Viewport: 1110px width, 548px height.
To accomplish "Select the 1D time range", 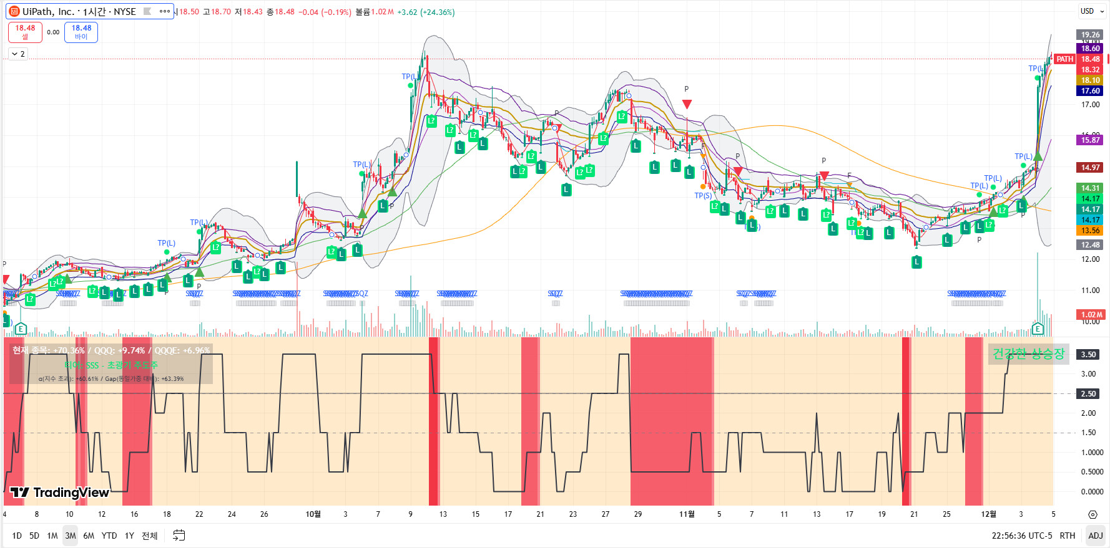I will pyautogui.click(x=17, y=536).
